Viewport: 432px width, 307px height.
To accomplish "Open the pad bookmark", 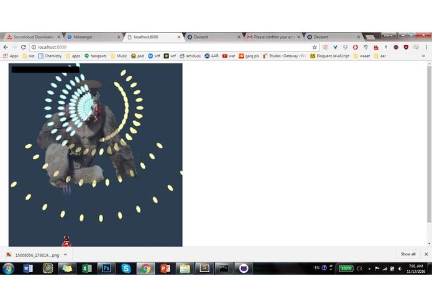I will pyautogui.click(x=137, y=56).
